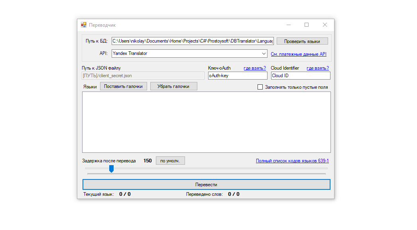417x230 pixels.
Task: Enable 'Заполнять только пустые поля' checkbox
Action: click(x=260, y=87)
